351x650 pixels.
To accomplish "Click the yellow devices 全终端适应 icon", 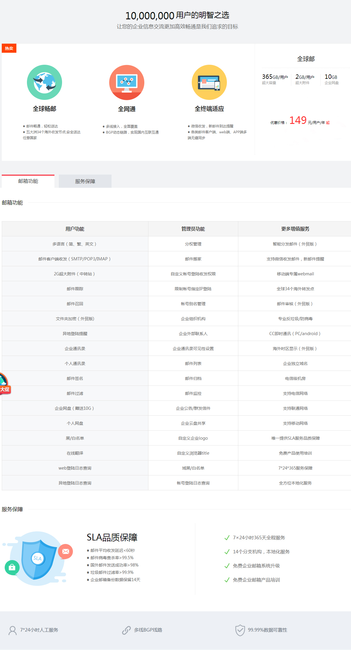I will 209,82.
